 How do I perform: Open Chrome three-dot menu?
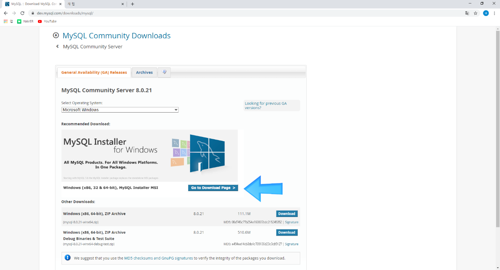coord(495,13)
